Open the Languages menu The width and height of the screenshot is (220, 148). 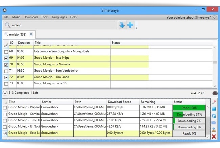pos(59,17)
